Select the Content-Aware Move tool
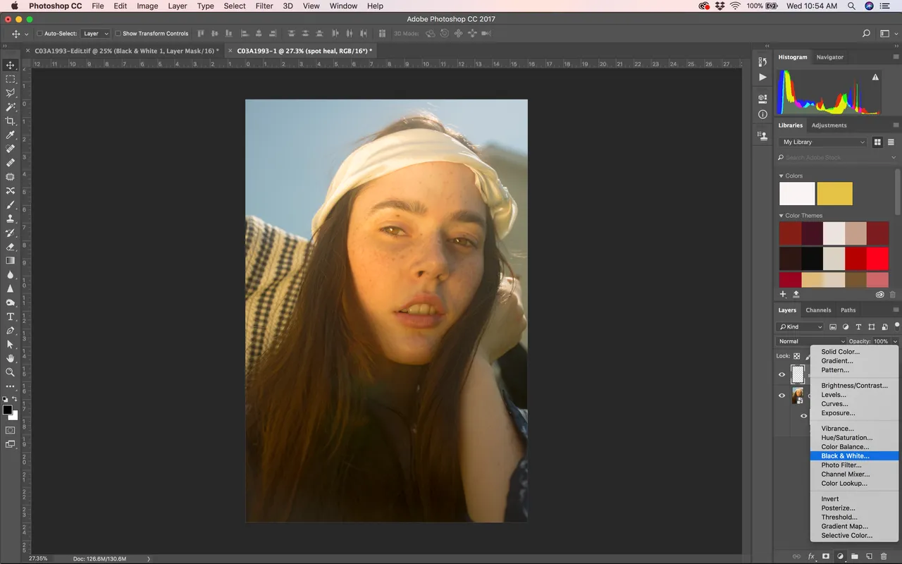Viewport: 902px width, 564px height. 11,191
